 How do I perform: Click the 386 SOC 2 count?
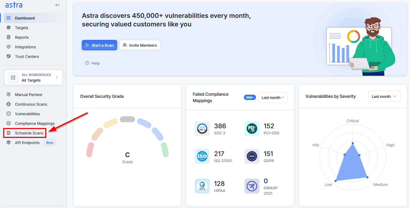pyautogui.click(x=220, y=126)
